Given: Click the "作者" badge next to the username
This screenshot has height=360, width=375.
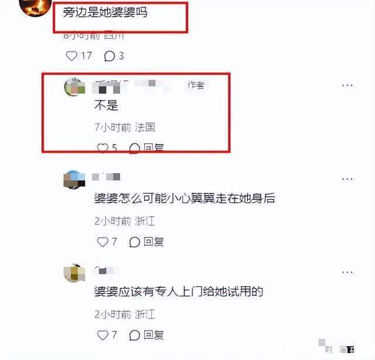Looking at the screenshot, I should tap(196, 85).
